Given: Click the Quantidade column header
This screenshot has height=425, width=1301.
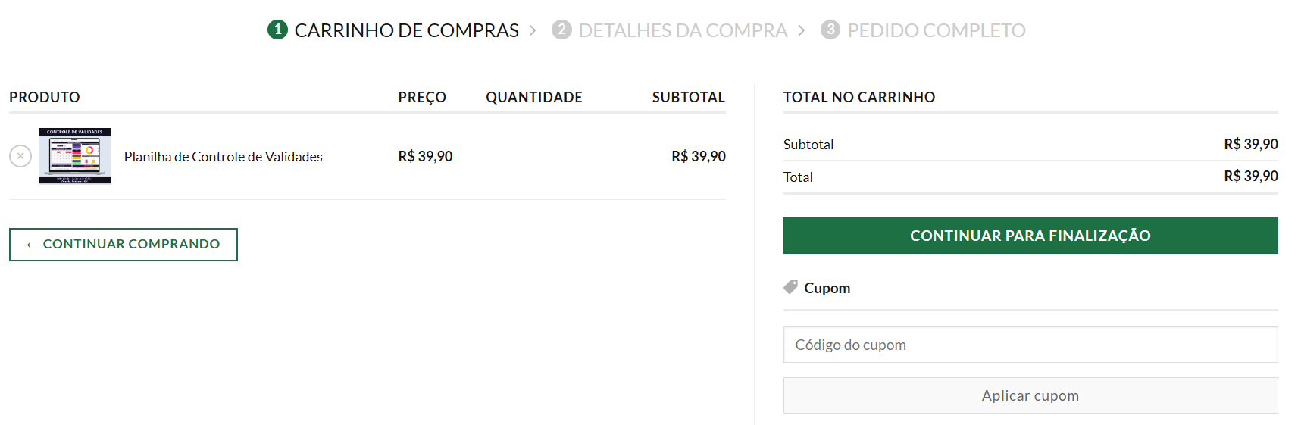Looking at the screenshot, I should click(533, 97).
